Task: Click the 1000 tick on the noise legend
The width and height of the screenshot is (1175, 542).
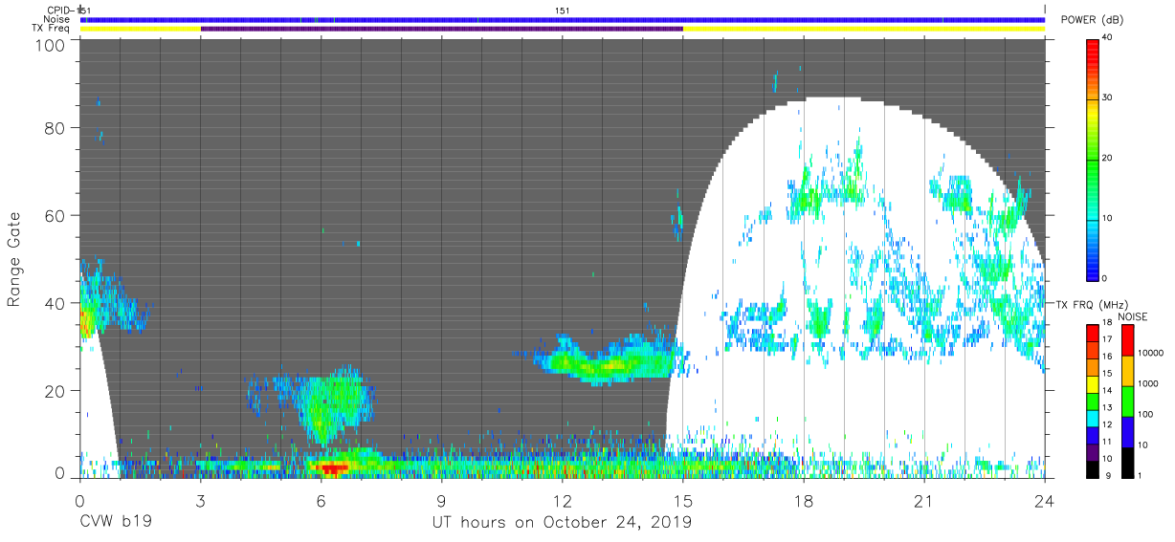Action: click(x=1148, y=384)
